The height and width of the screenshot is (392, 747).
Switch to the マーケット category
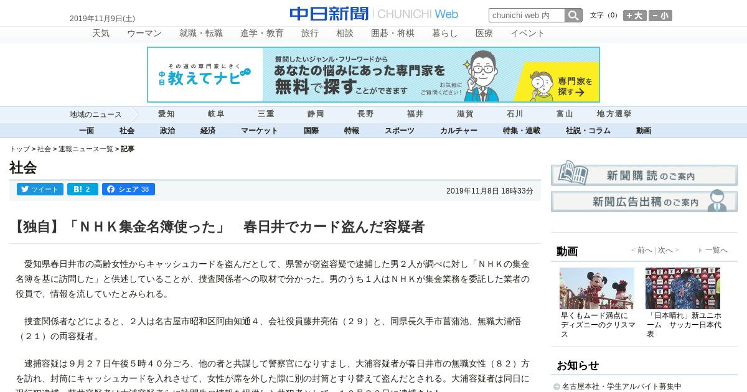(x=260, y=131)
